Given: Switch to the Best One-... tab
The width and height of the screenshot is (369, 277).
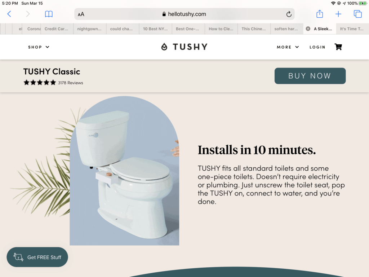Looking at the screenshot, I should pyautogui.click(x=188, y=29).
